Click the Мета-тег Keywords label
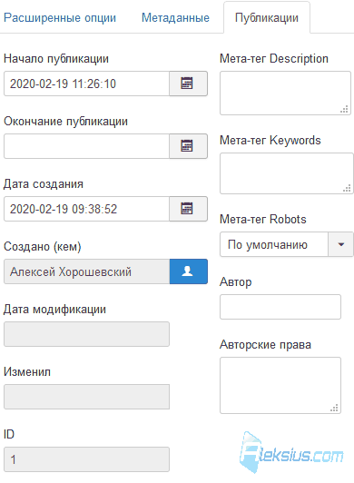This screenshot has height=483, width=354. point(270,140)
